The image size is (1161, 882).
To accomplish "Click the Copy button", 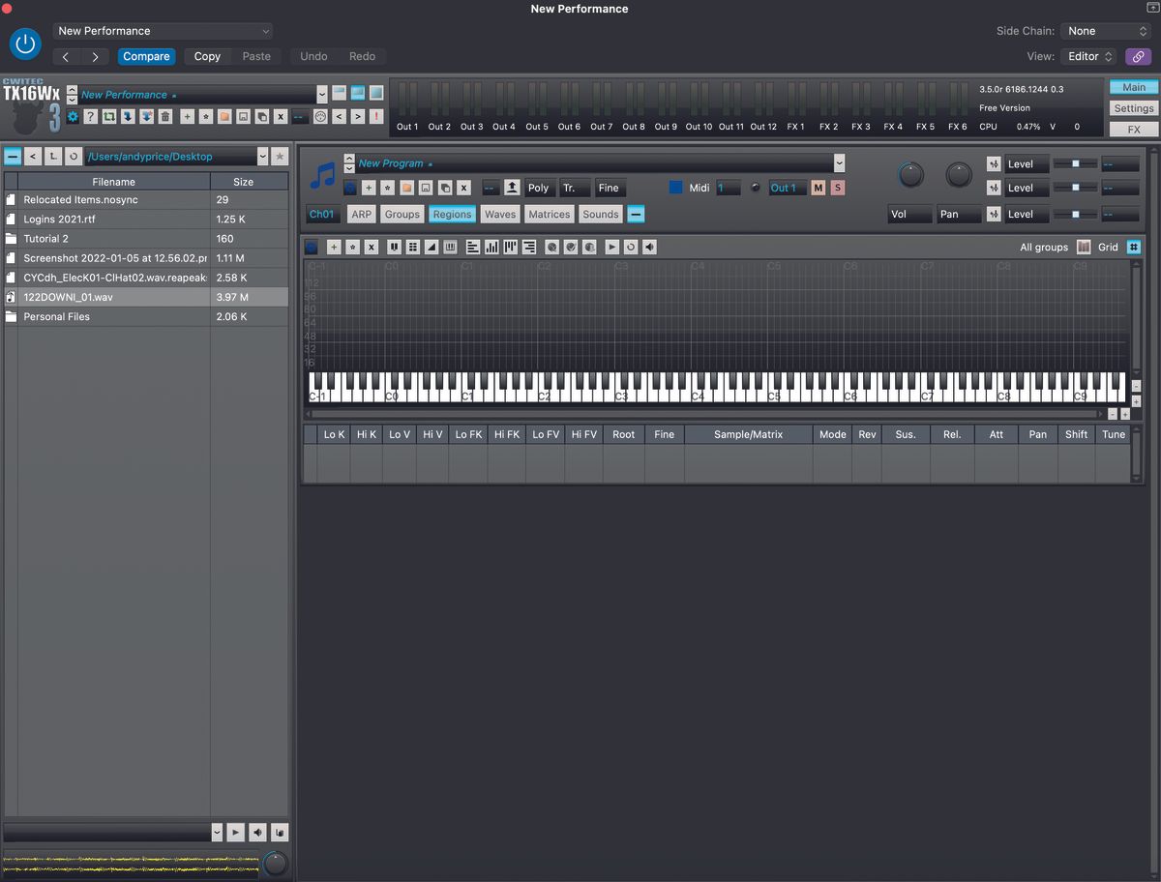I will (x=206, y=56).
